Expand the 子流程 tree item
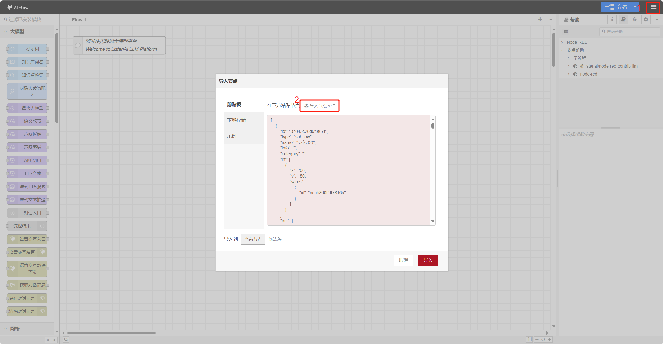The image size is (663, 344). [x=569, y=58]
